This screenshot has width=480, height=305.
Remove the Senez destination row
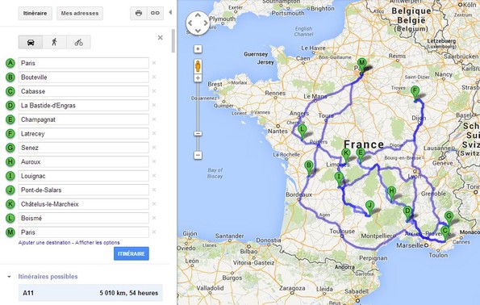[154, 148]
